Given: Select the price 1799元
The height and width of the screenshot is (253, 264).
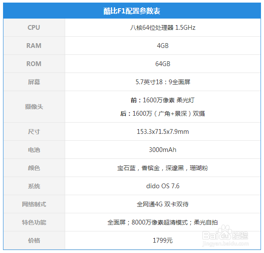Looking at the screenshot, I should (163, 240).
